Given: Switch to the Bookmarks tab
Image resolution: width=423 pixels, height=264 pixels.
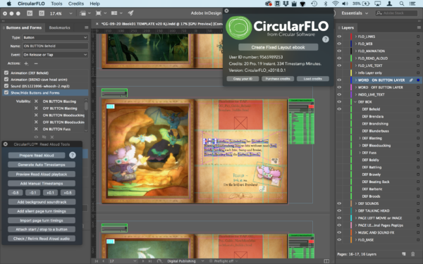Looking at the screenshot, I should 60,27.
